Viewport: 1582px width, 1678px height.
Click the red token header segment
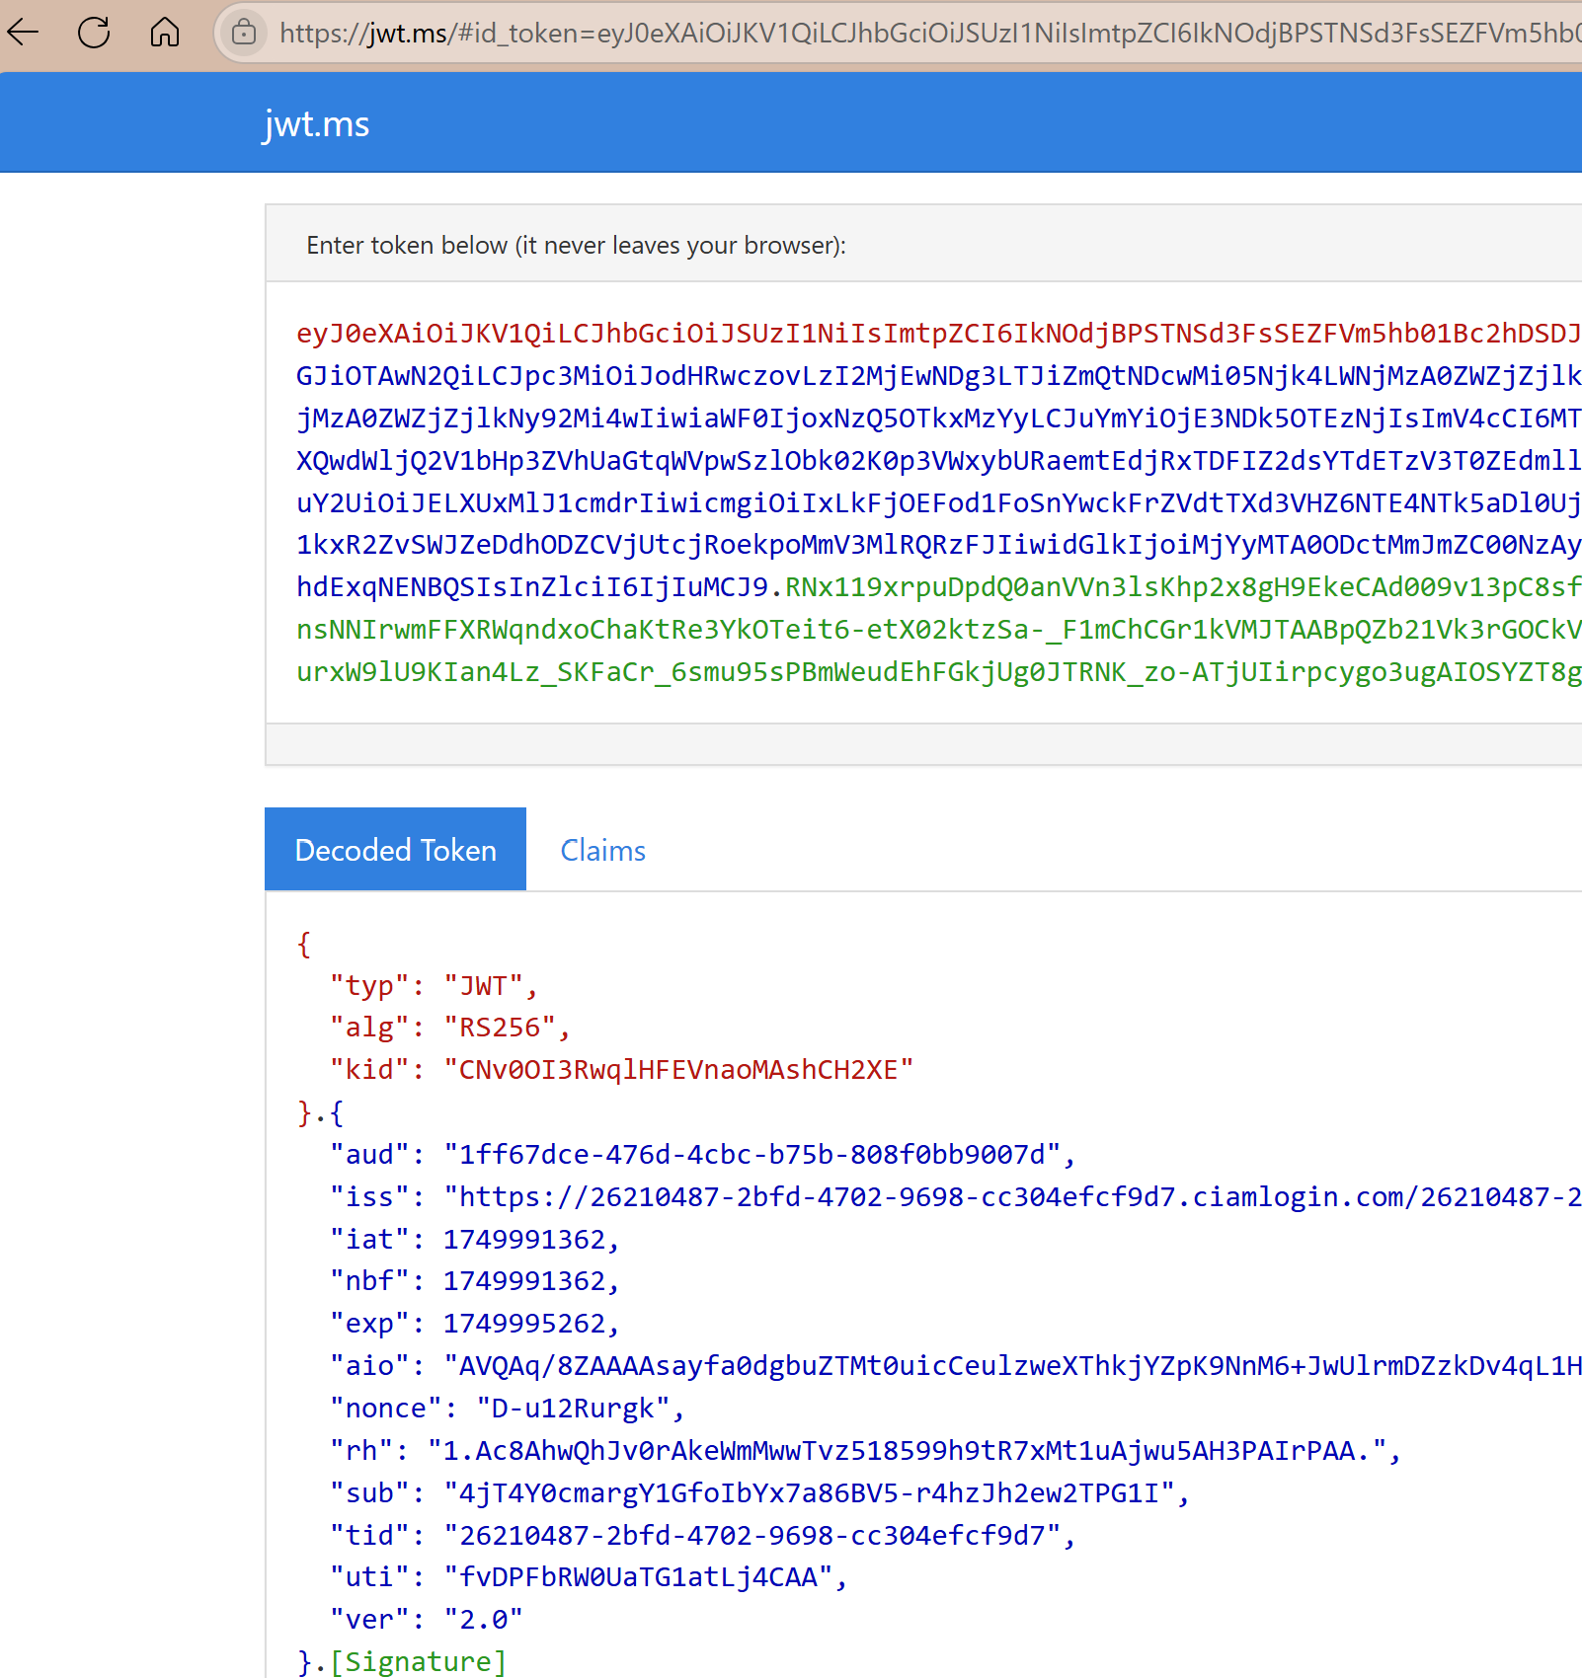[x=939, y=334]
